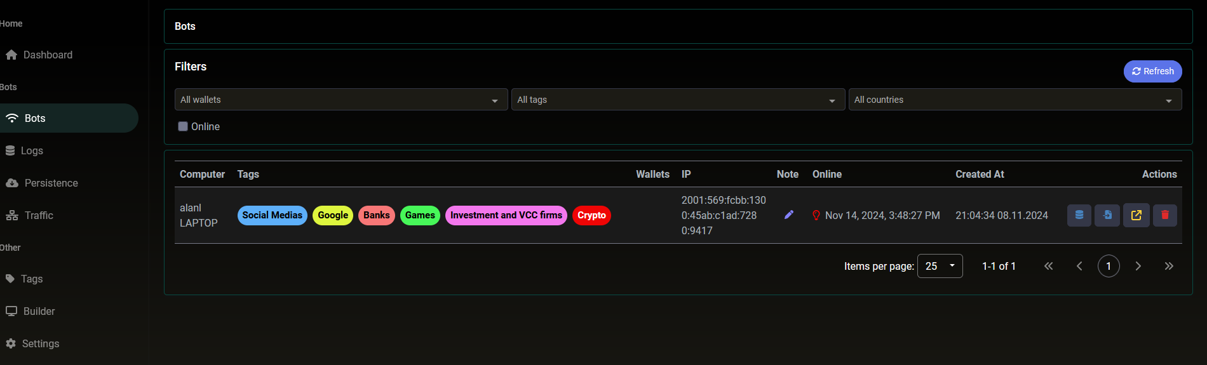
Task: Click the Banks tag
Action: [x=377, y=215]
